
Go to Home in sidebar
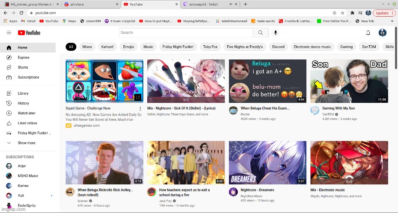click(28, 47)
